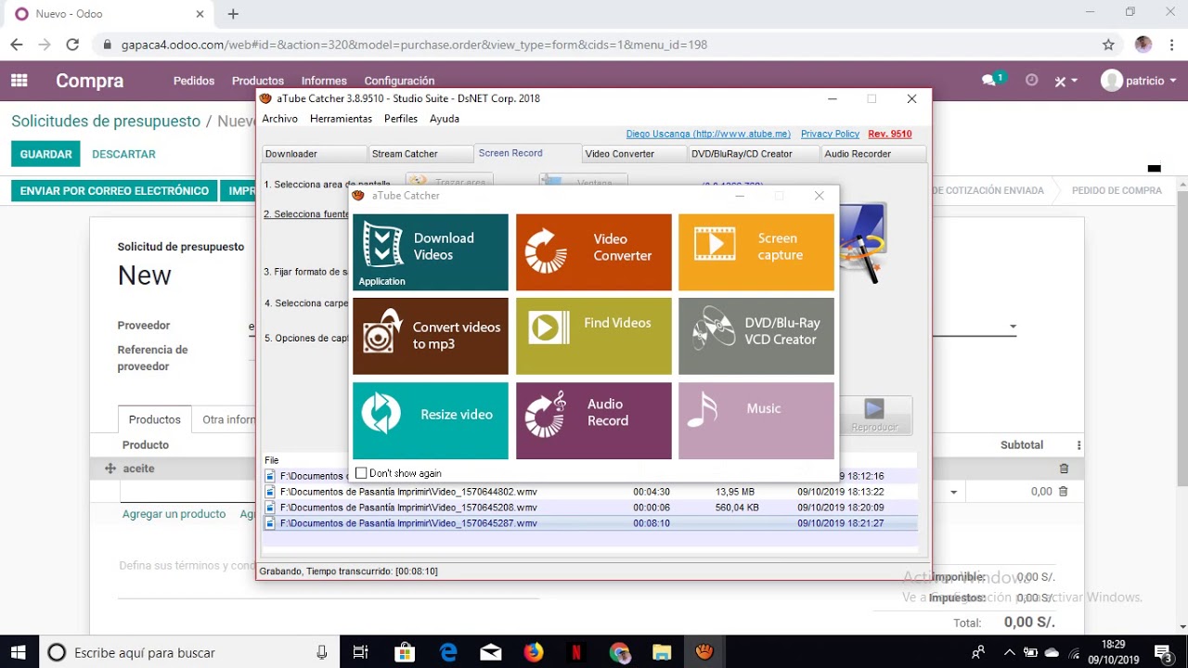
Task: Delete the aceite product line
Action: point(1064,469)
